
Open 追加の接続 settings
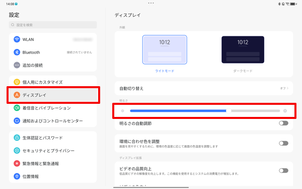(x=53, y=65)
